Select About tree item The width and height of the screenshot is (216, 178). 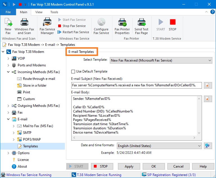click(x=19, y=166)
